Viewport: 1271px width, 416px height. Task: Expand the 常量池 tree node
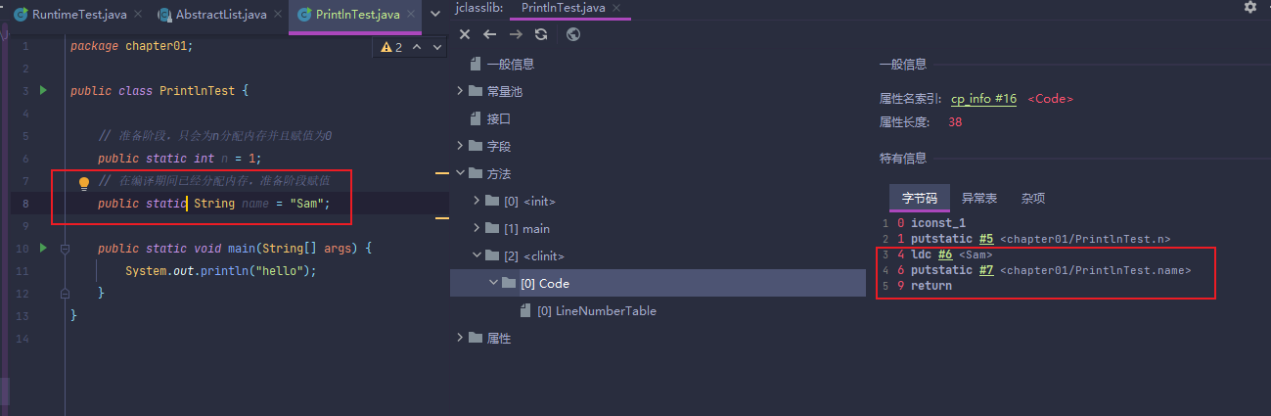pyautogui.click(x=461, y=91)
